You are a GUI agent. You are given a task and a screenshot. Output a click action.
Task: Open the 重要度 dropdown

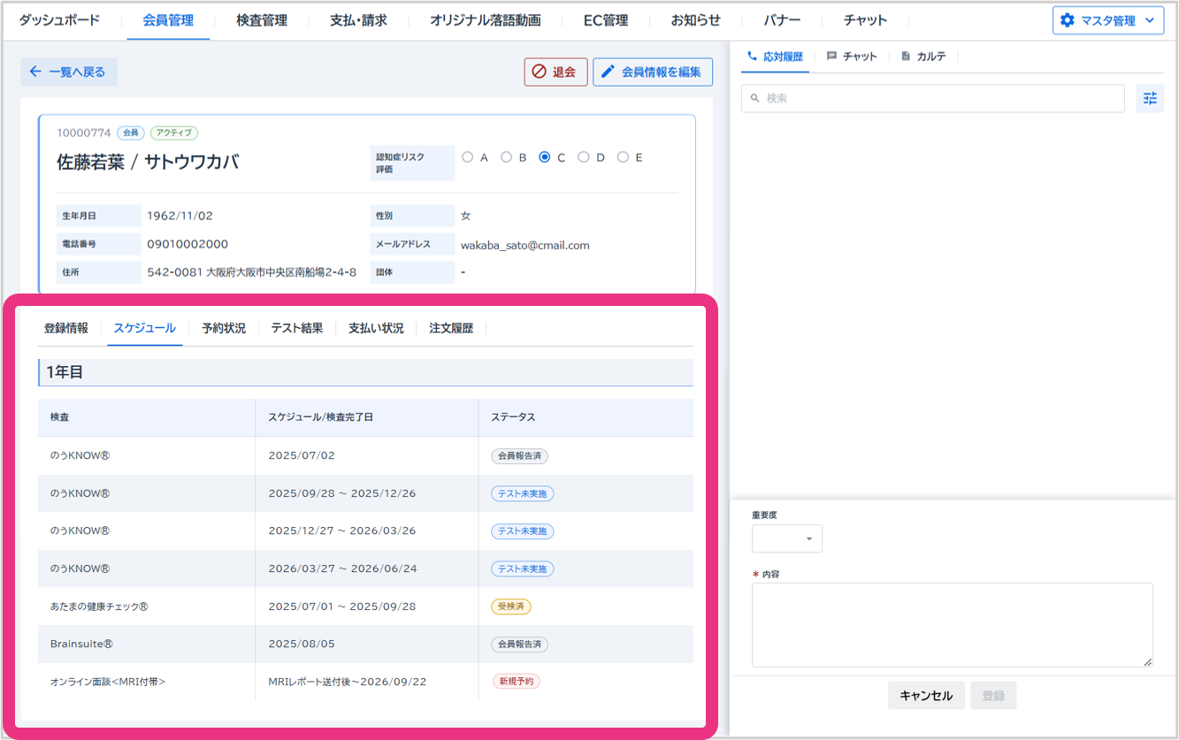pos(787,538)
